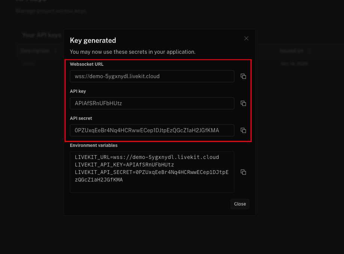Click the "Environment variables" label
This screenshot has height=254, width=344.
coord(94,145)
